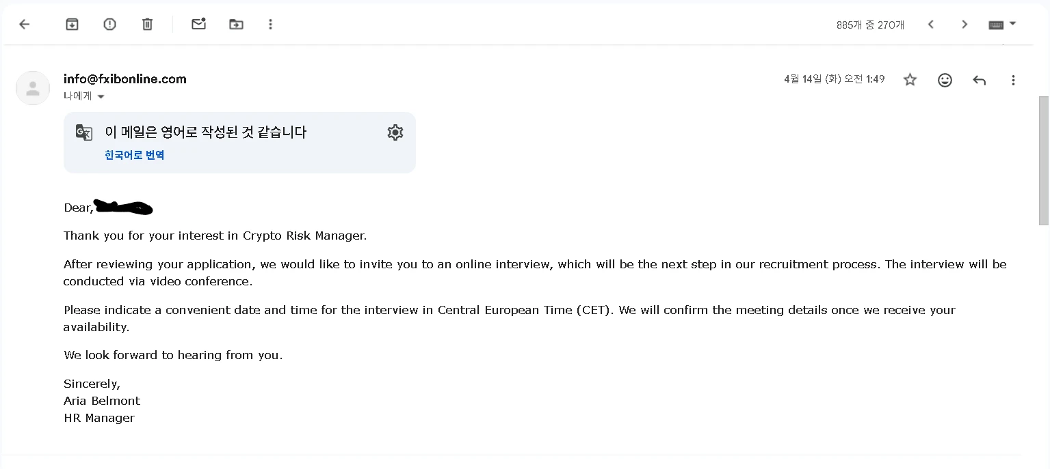
Task: Star this message
Action: [x=910, y=80]
